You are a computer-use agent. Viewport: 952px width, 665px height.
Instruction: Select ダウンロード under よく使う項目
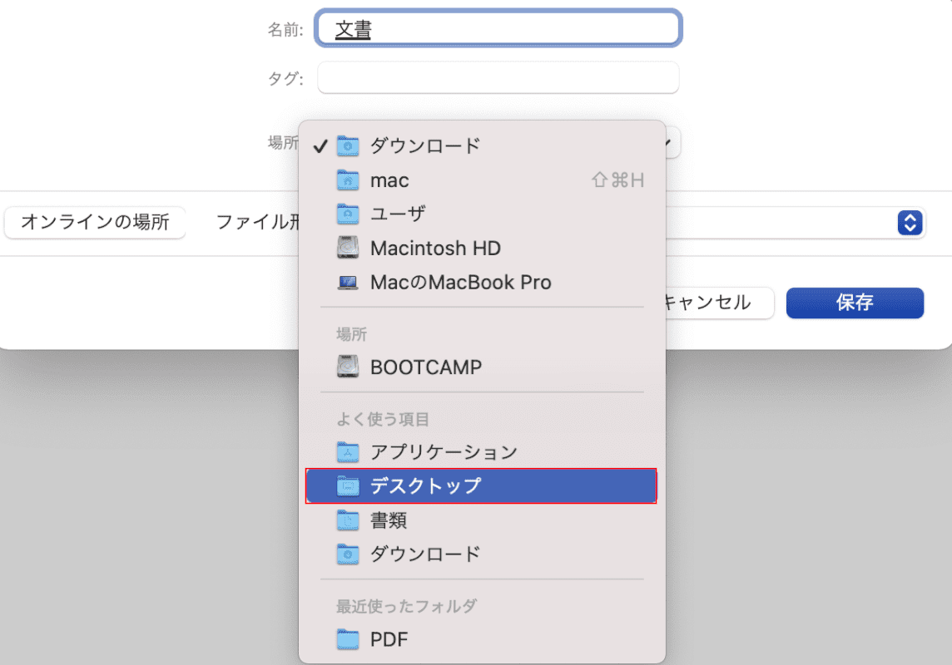(482, 554)
